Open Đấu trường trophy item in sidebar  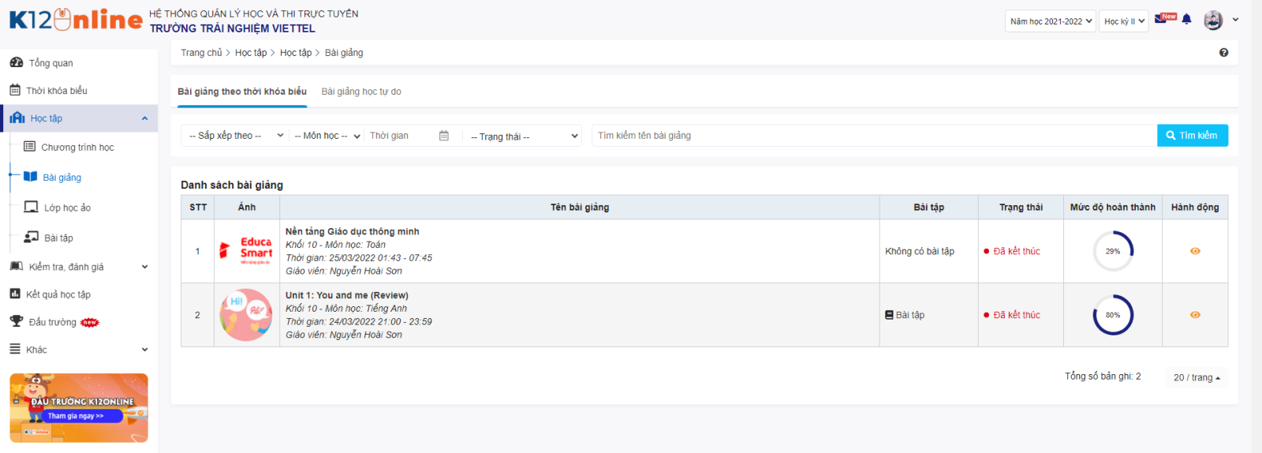coord(52,322)
